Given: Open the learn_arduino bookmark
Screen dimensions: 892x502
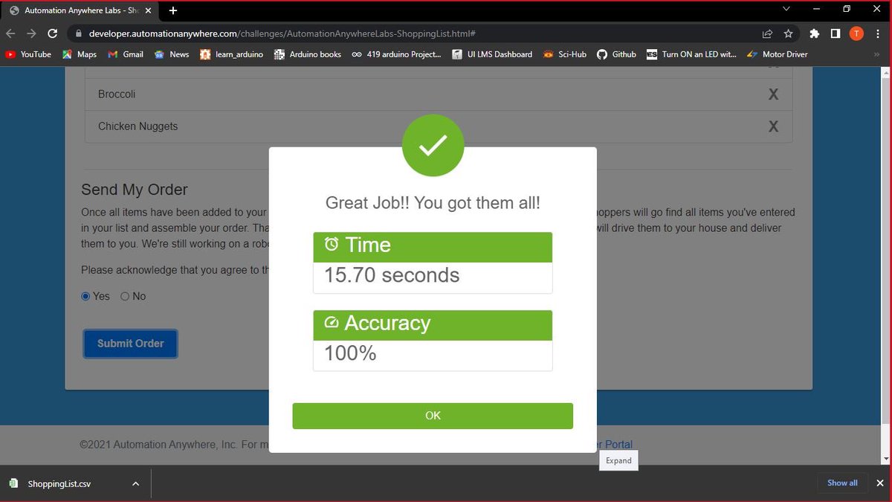Looking at the screenshot, I should tap(231, 54).
